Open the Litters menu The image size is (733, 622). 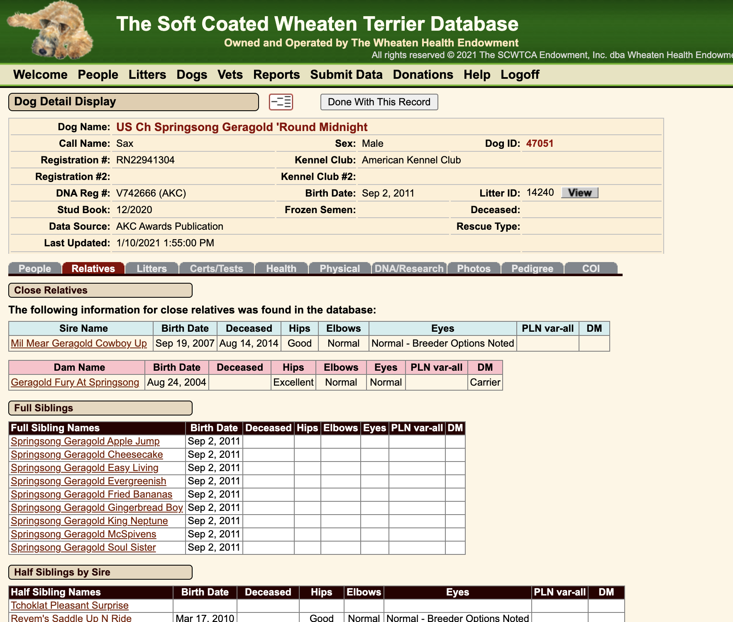tap(147, 75)
